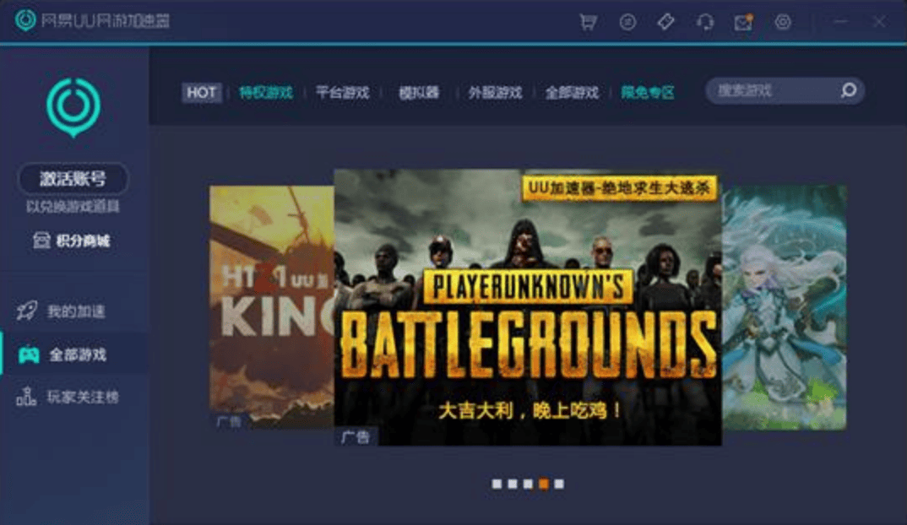Click the small UU logo in the title bar
This screenshot has height=525, width=907.
[x=25, y=20]
